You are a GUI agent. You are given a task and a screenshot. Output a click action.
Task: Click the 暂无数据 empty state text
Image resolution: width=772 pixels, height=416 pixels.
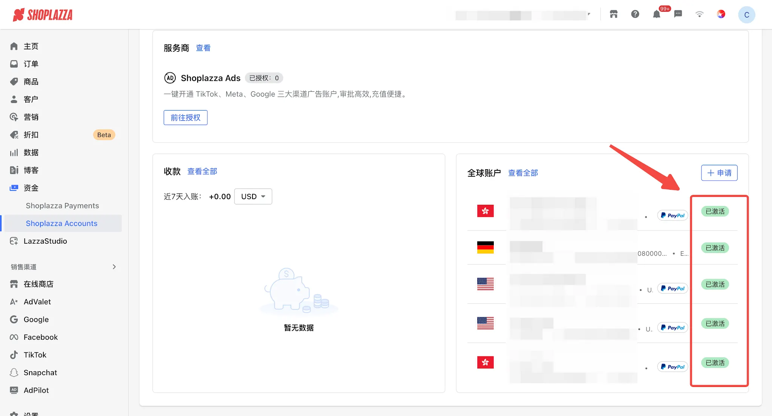pos(299,328)
